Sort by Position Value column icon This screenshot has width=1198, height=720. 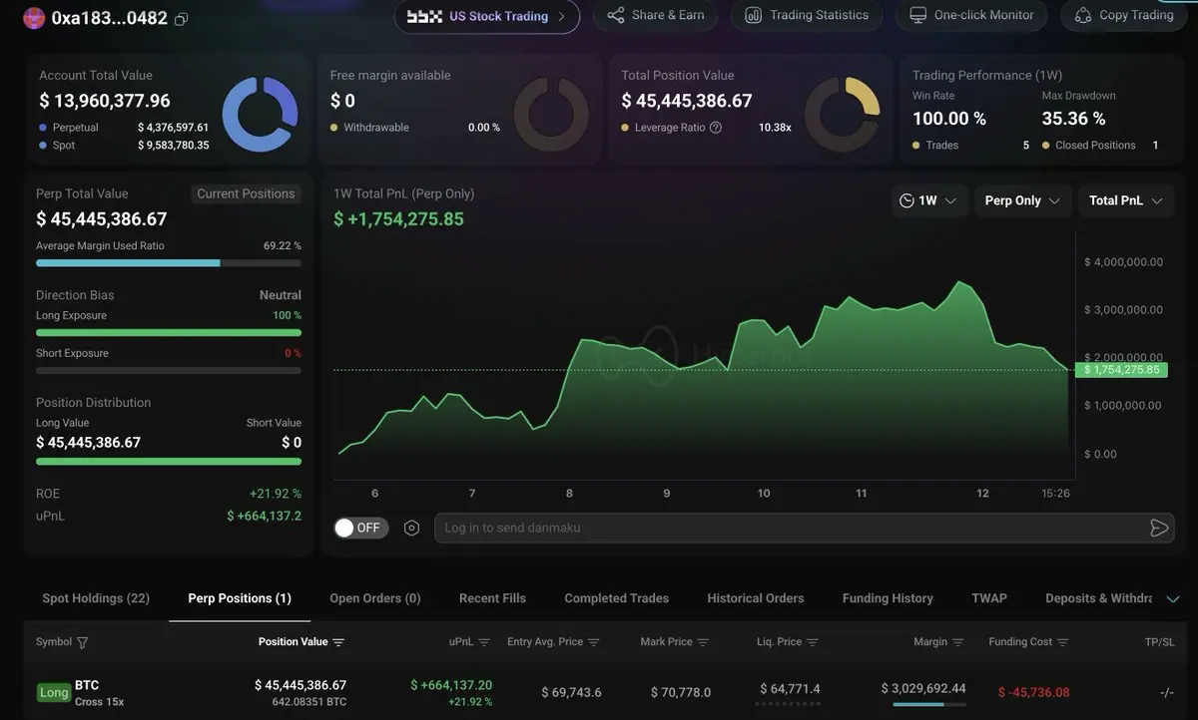point(338,642)
